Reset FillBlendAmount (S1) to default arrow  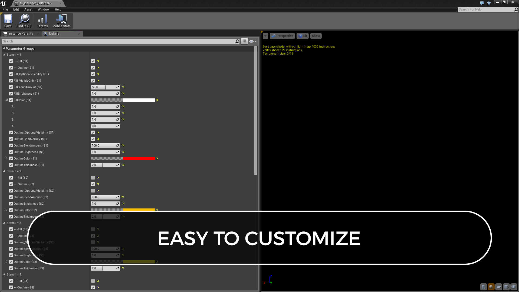tap(123, 87)
